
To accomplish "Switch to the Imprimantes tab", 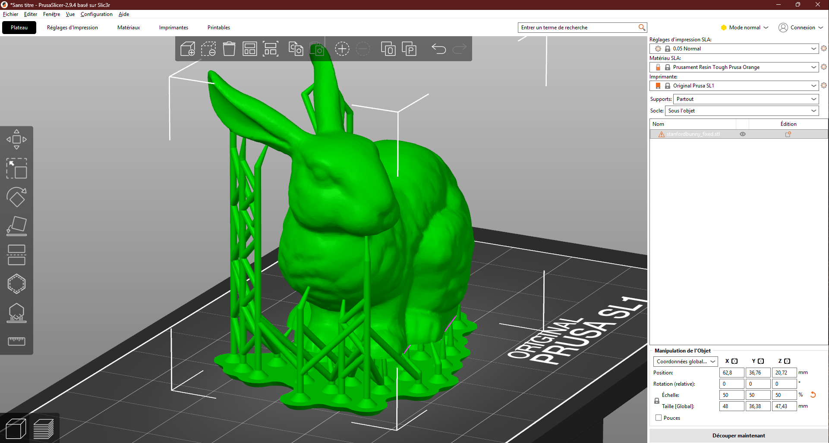I will 173,28.
